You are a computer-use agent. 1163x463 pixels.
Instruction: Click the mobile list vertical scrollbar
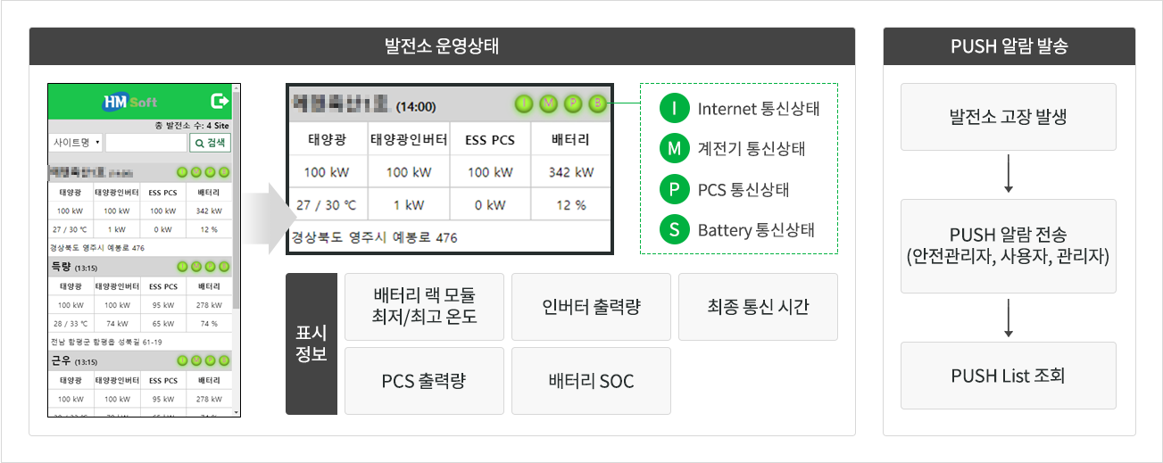tap(237, 251)
